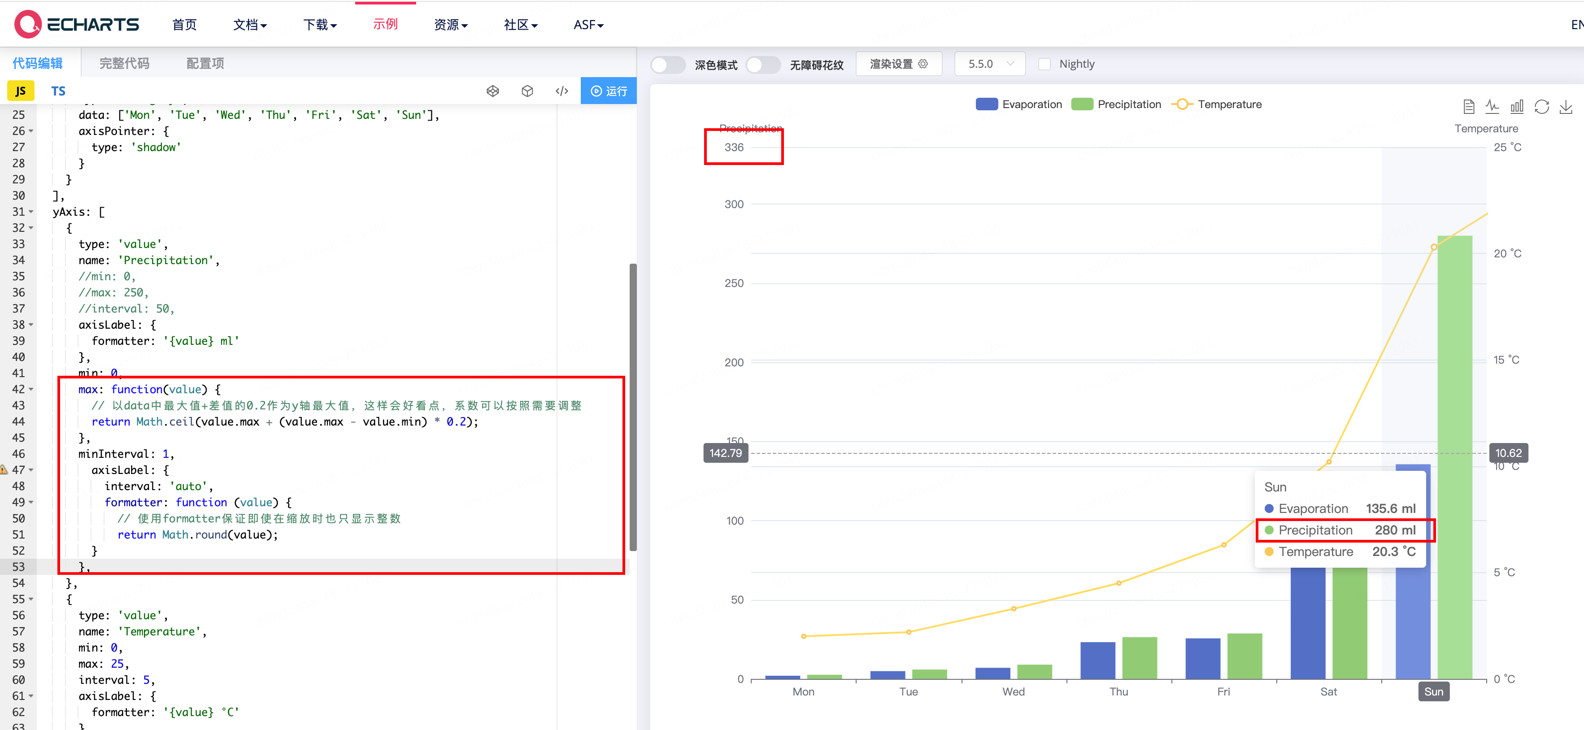Open 渲染设置 render settings
Viewport: 1584px width, 730px height.
pyautogui.click(x=898, y=64)
